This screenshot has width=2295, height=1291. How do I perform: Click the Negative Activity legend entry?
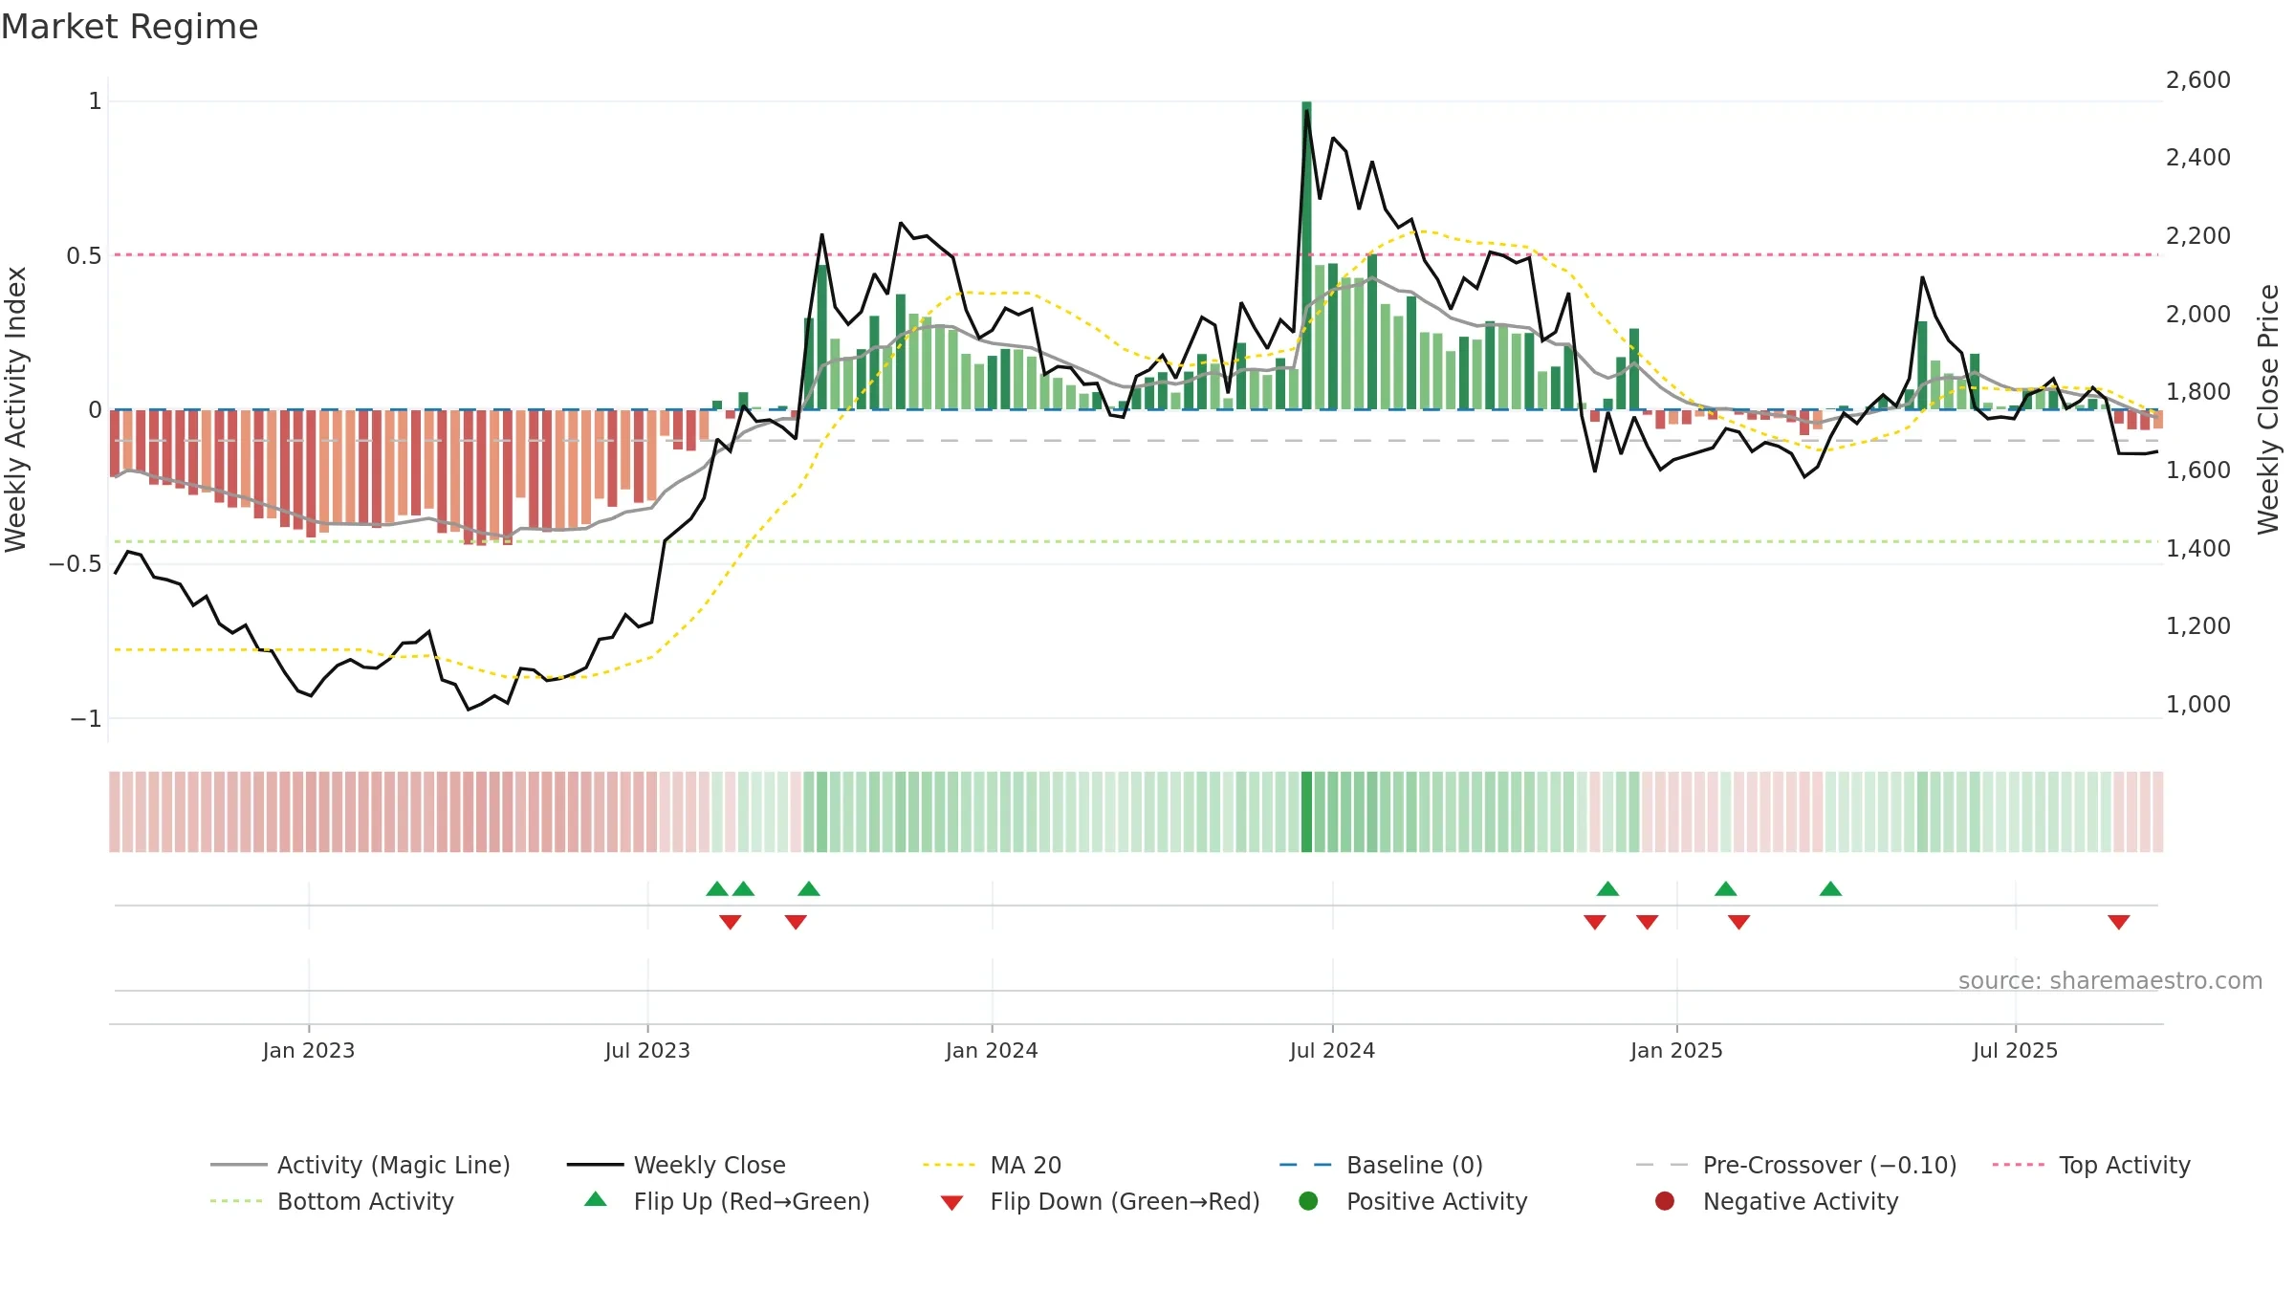(x=1776, y=1201)
